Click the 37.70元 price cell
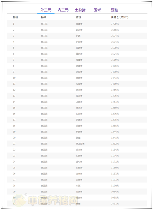153x210 pixels. point(115,24)
